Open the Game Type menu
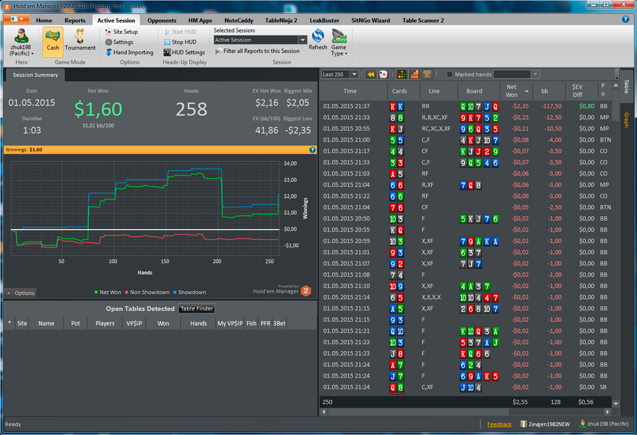 point(338,42)
